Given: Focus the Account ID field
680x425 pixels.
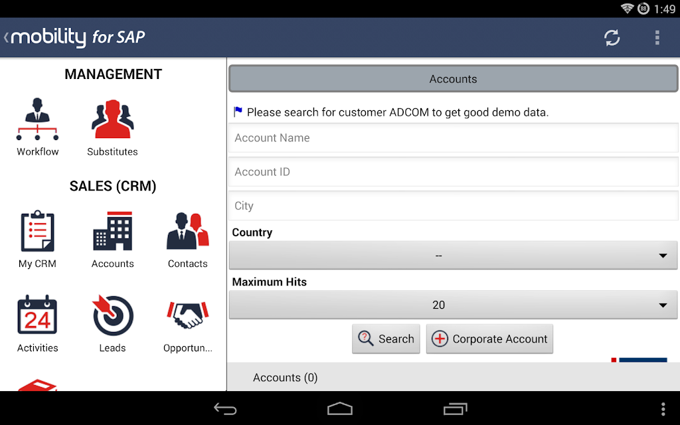Looking at the screenshot, I should pyautogui.click(x=453, y=172).
